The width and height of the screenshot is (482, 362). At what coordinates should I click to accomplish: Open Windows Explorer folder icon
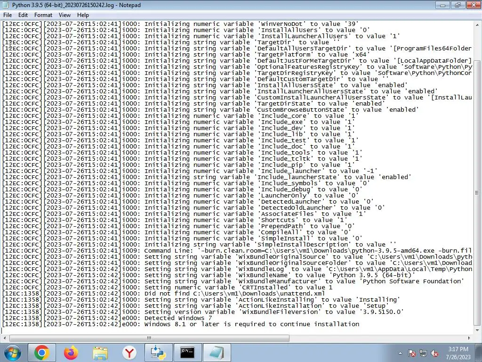tap(100, 353)
